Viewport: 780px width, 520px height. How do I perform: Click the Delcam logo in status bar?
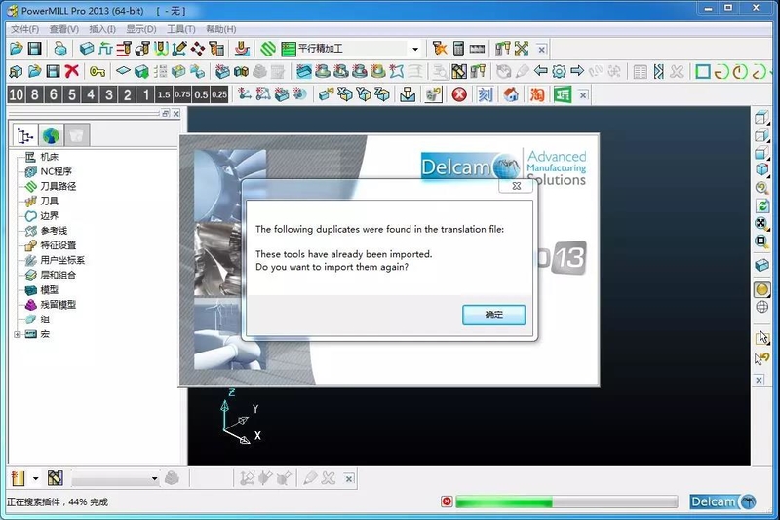722,501
